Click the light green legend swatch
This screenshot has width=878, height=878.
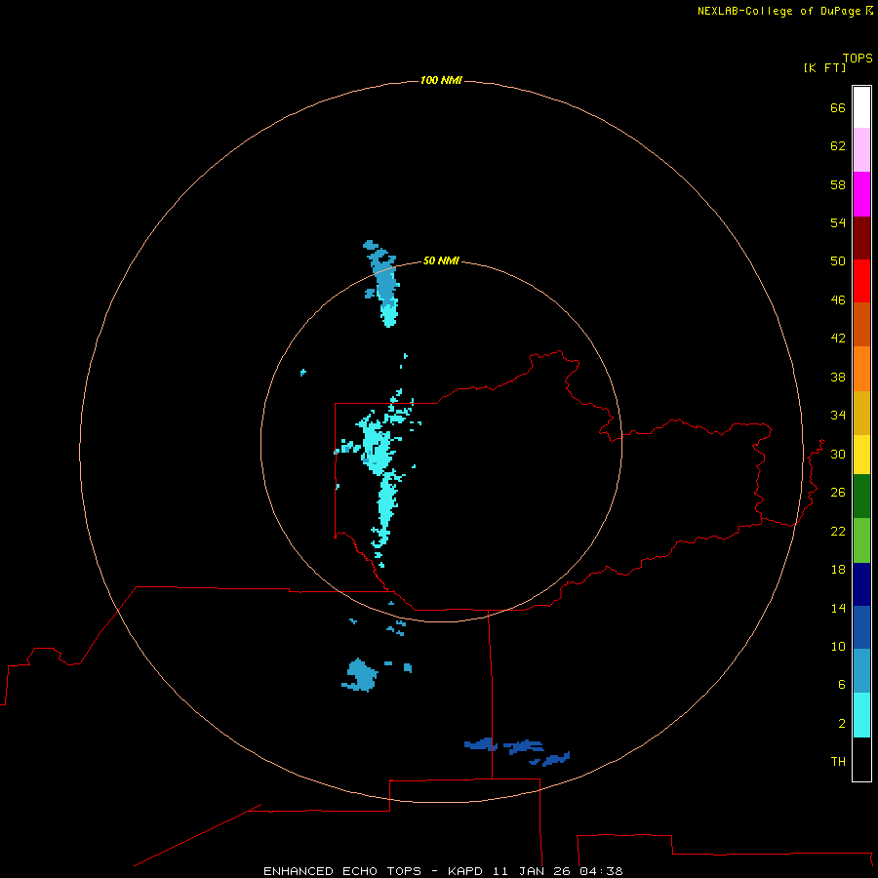(861, 540)
